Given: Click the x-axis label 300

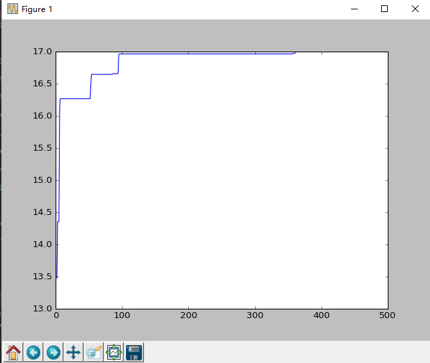Looking at the screenshot, I should point(255,315).
